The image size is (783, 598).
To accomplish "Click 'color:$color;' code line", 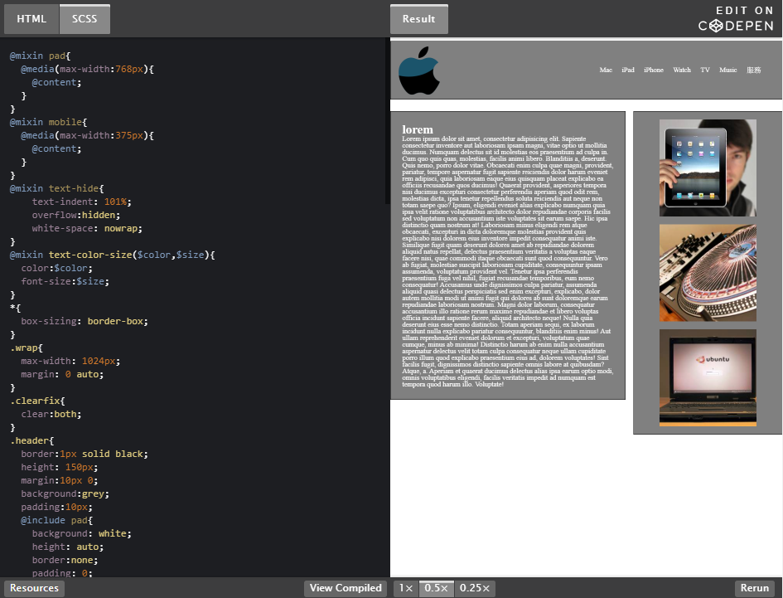I will tap(57, 268).
